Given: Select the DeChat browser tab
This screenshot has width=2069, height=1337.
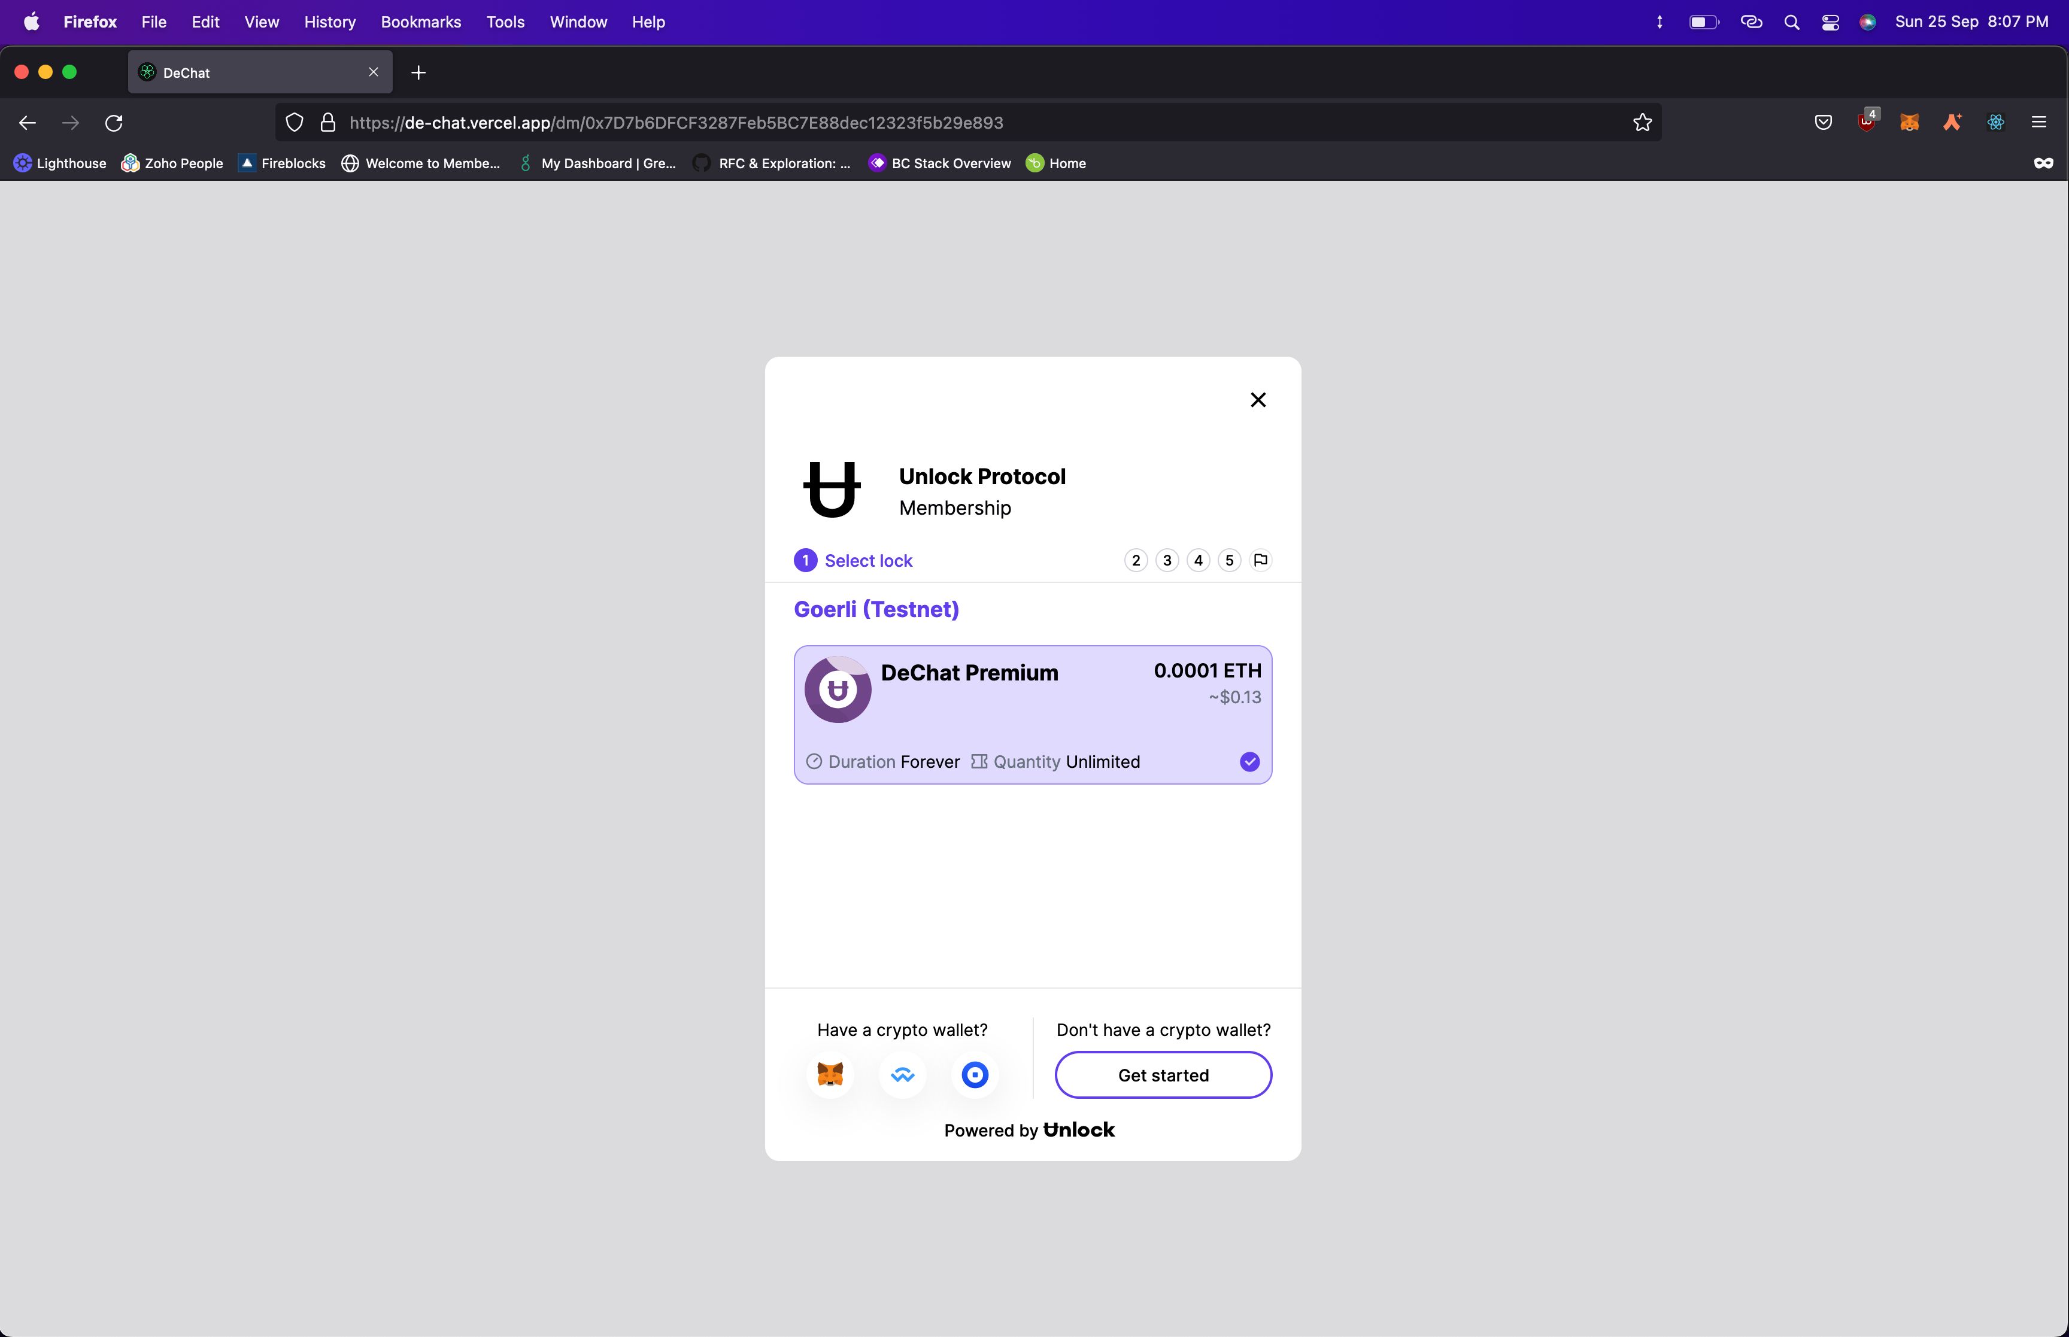Looking at the screenshot, I should [260, 72].
